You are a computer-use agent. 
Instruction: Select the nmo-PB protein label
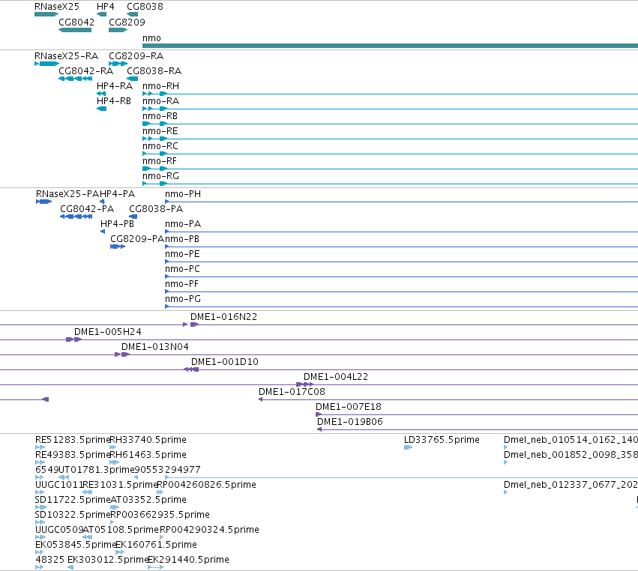coord(182,239)
